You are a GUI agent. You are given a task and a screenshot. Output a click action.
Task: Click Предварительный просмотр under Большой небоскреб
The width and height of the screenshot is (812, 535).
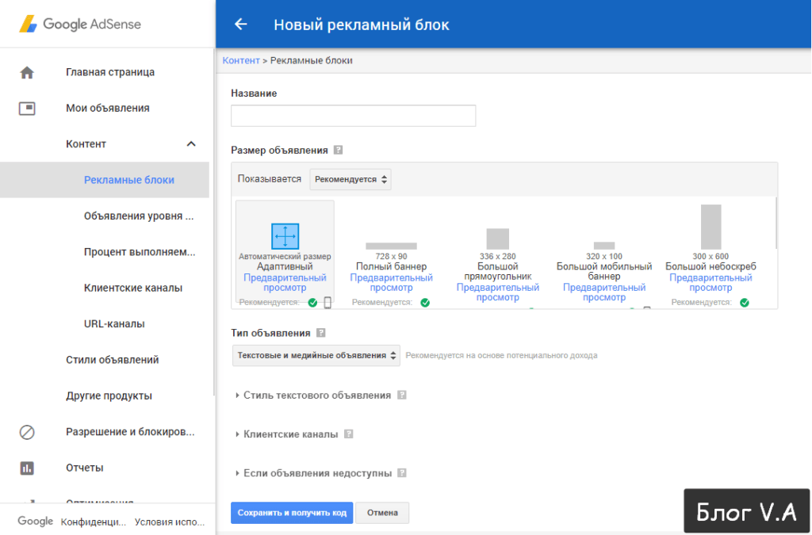click(710, 282)
